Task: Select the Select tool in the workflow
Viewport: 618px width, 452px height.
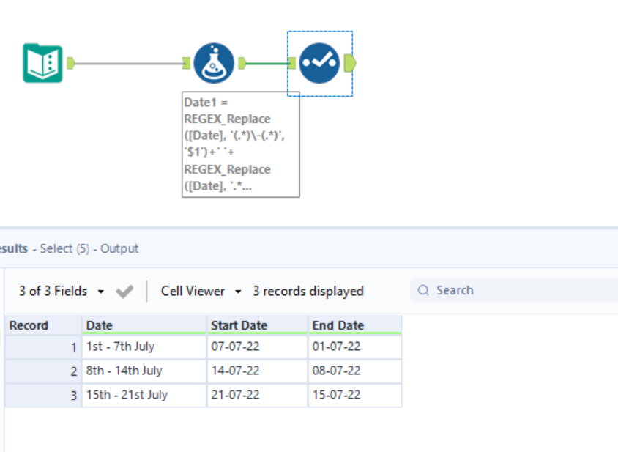Action: 319,63
